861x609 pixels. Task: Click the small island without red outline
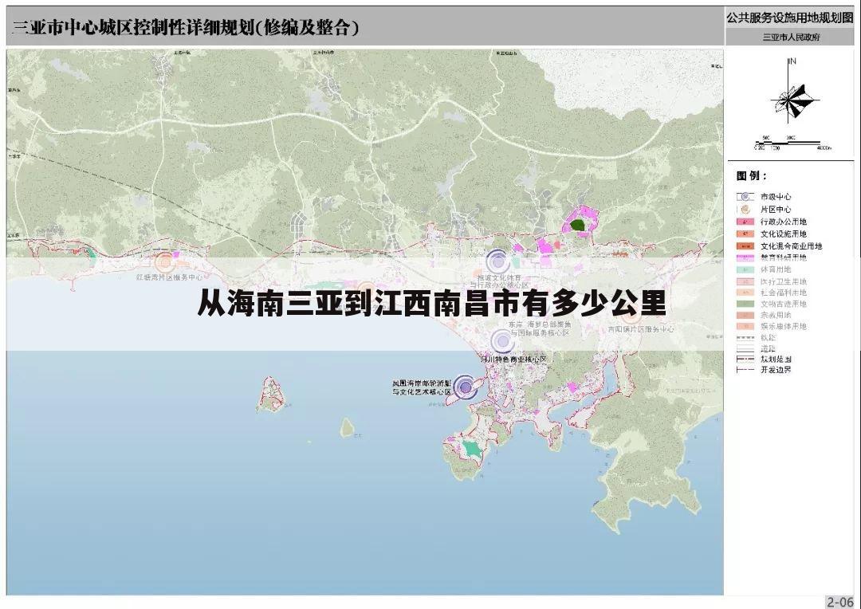[347, 427]
